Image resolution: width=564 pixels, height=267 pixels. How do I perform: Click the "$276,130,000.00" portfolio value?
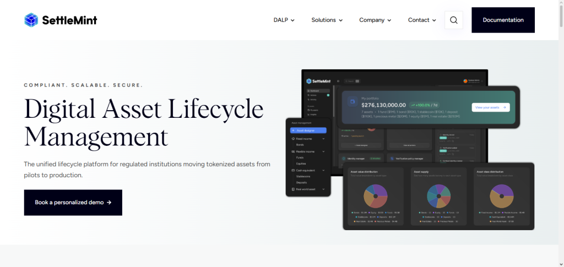point(383,105)
